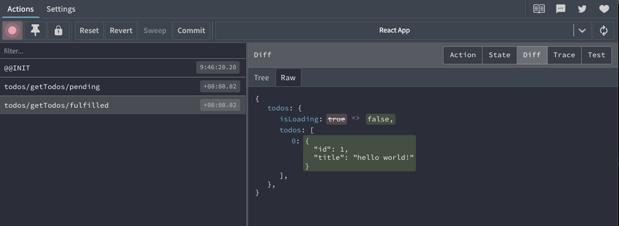Click the Commit button
This screenshot has height=226, width=619.
coord(191,30)
